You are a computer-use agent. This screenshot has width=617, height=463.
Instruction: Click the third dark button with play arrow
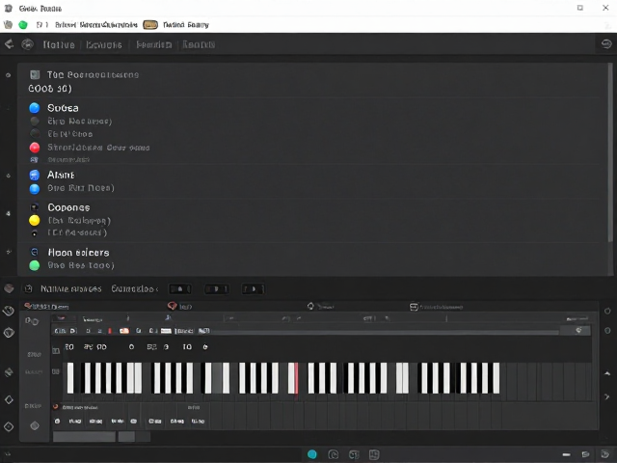coord(253,289)
